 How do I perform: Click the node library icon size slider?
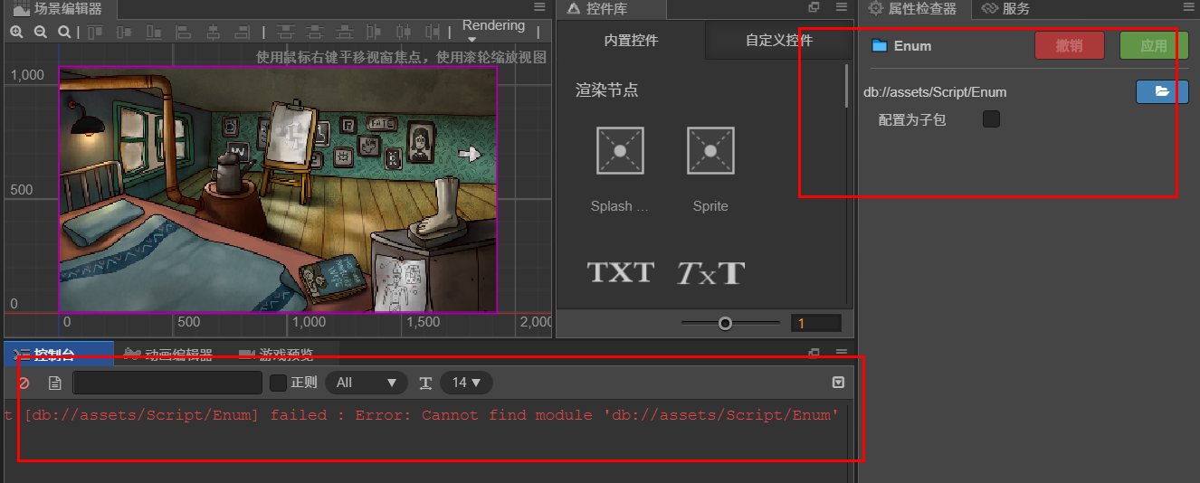pyautogui.click(x=730, y=323)
